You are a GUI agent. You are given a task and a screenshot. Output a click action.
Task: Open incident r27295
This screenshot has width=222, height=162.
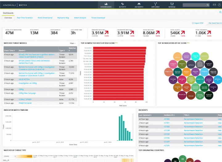166,145
